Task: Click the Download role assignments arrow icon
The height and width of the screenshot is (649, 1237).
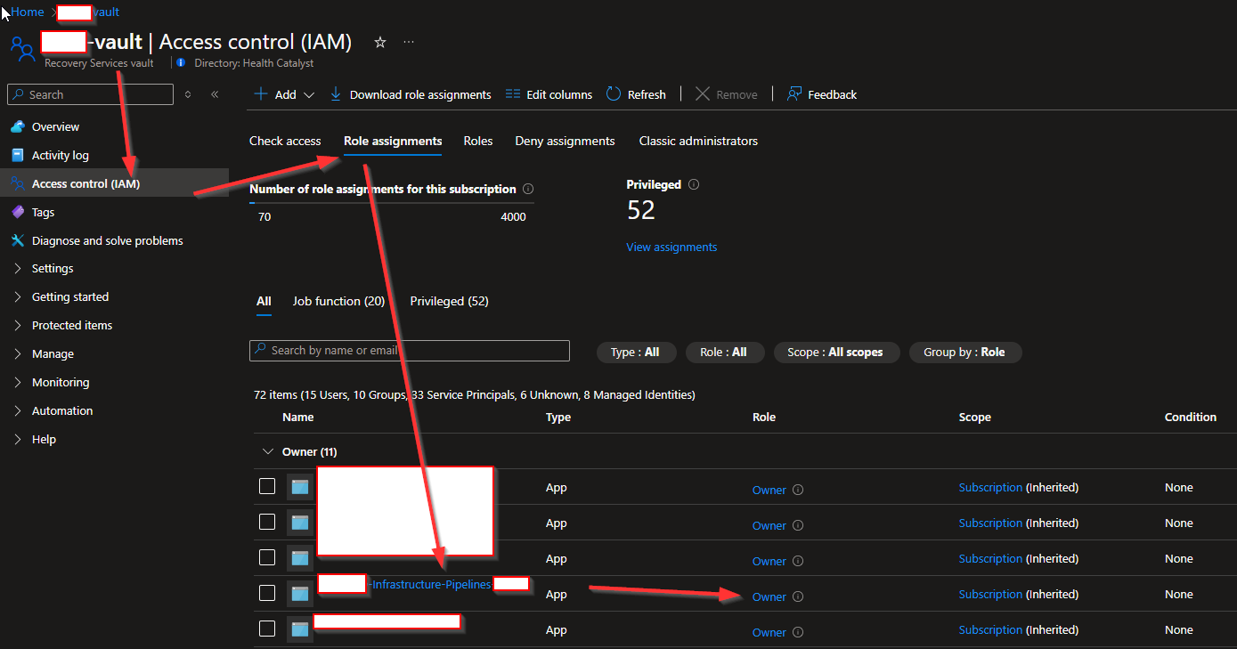Action: pos(336,94)
